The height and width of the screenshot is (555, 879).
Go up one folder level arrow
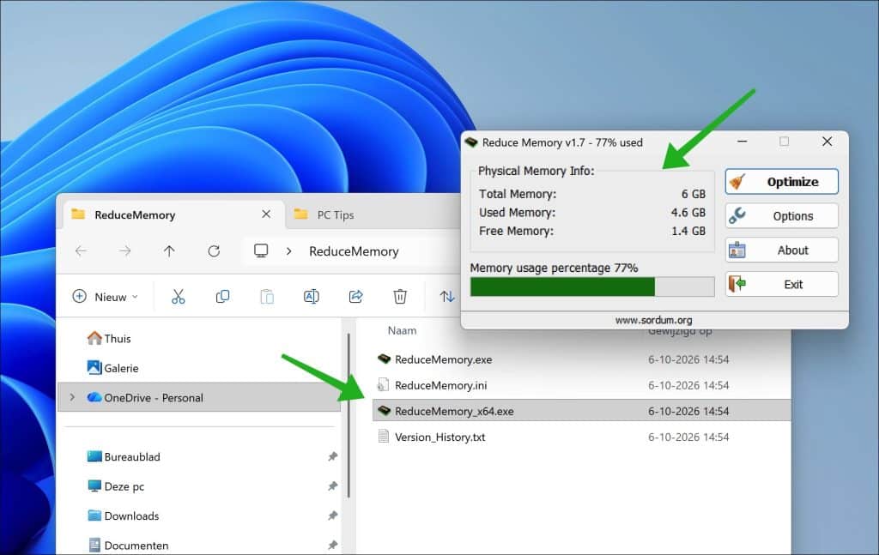pos(169,250)
